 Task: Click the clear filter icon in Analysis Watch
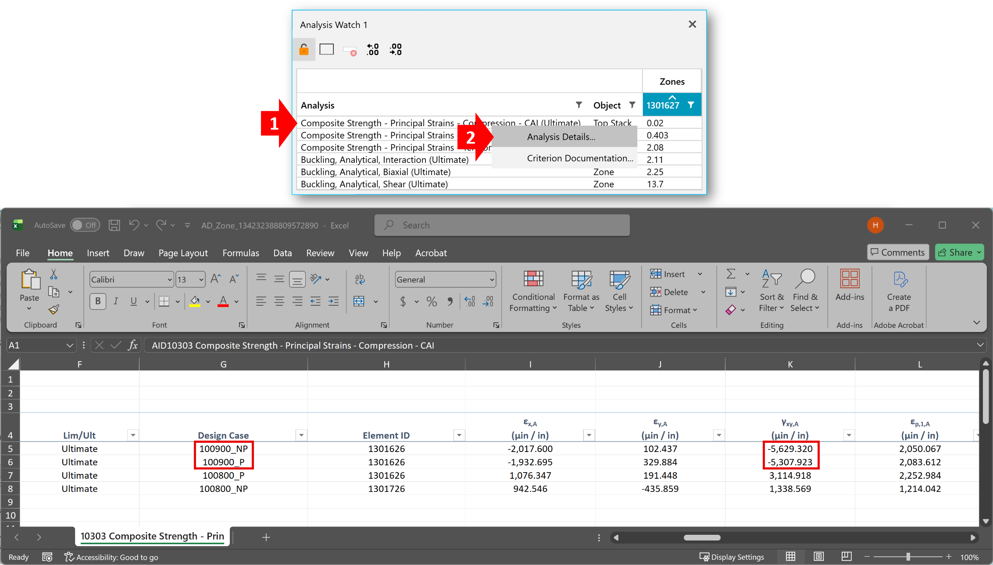[x=350, y=50]
